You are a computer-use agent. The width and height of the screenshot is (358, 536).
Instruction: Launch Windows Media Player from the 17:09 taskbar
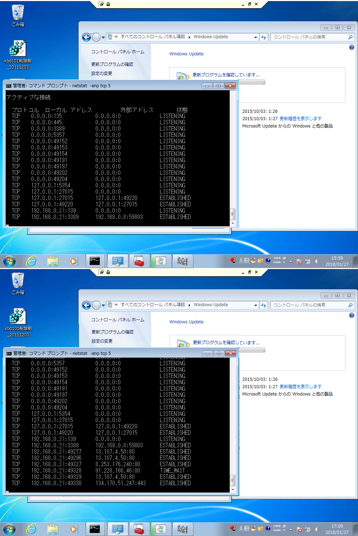point(74,529)
